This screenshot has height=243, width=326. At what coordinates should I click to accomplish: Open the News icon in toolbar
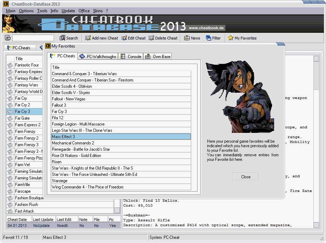click(x=187, y=38)
